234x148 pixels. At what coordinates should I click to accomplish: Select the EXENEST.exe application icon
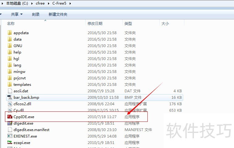pos(10,136)
